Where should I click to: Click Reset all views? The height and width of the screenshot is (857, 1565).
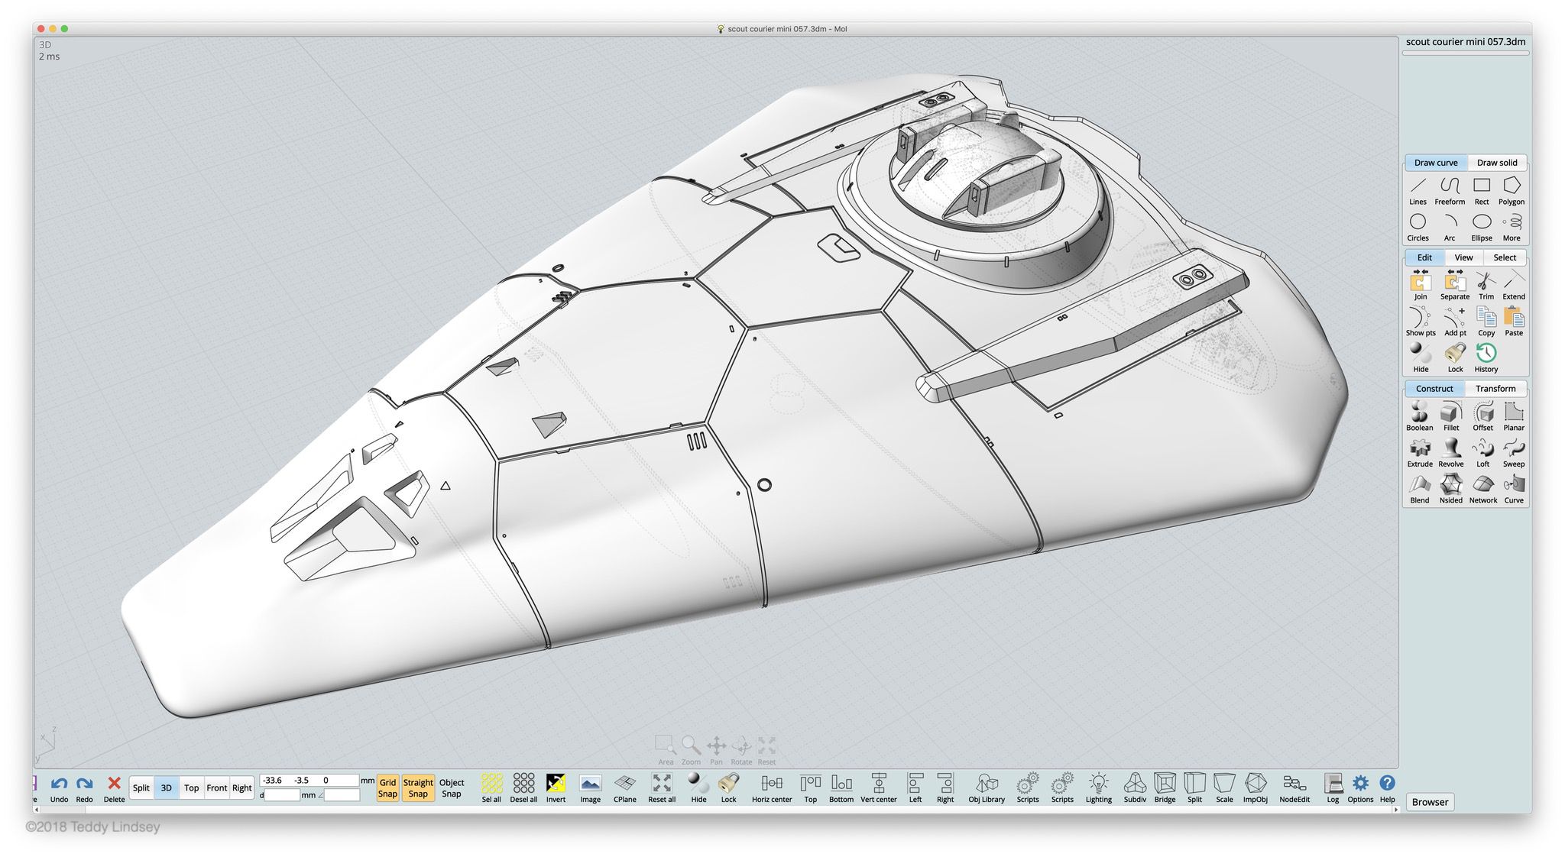coord(662,789)
